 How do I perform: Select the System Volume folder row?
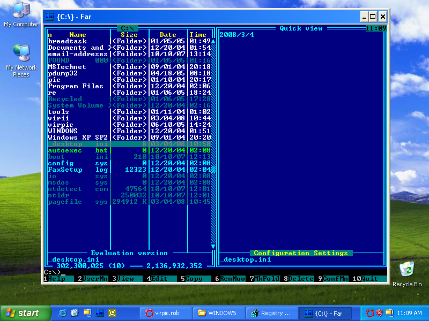point(129,105)
